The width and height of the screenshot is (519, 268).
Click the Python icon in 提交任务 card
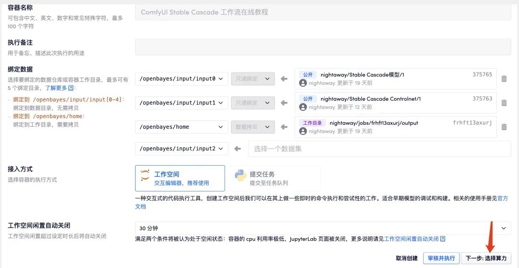point(241,176)
